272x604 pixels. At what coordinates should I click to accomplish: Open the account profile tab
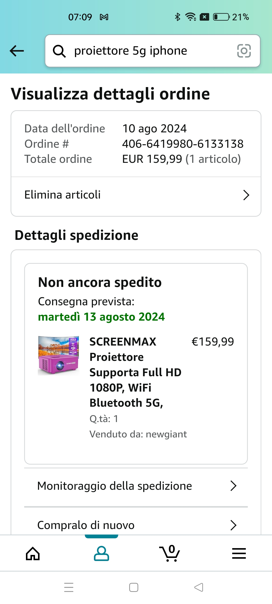pos(101,554)
